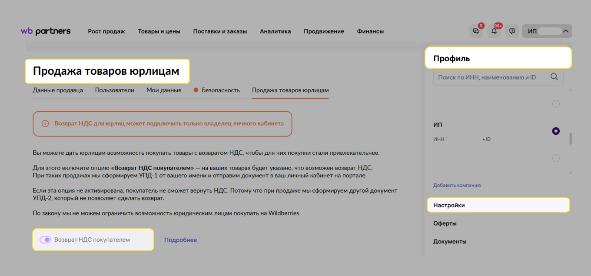Screen dimensions: 591x276
Task: Click the Профиль panel heading
Action: coord(452,58)
